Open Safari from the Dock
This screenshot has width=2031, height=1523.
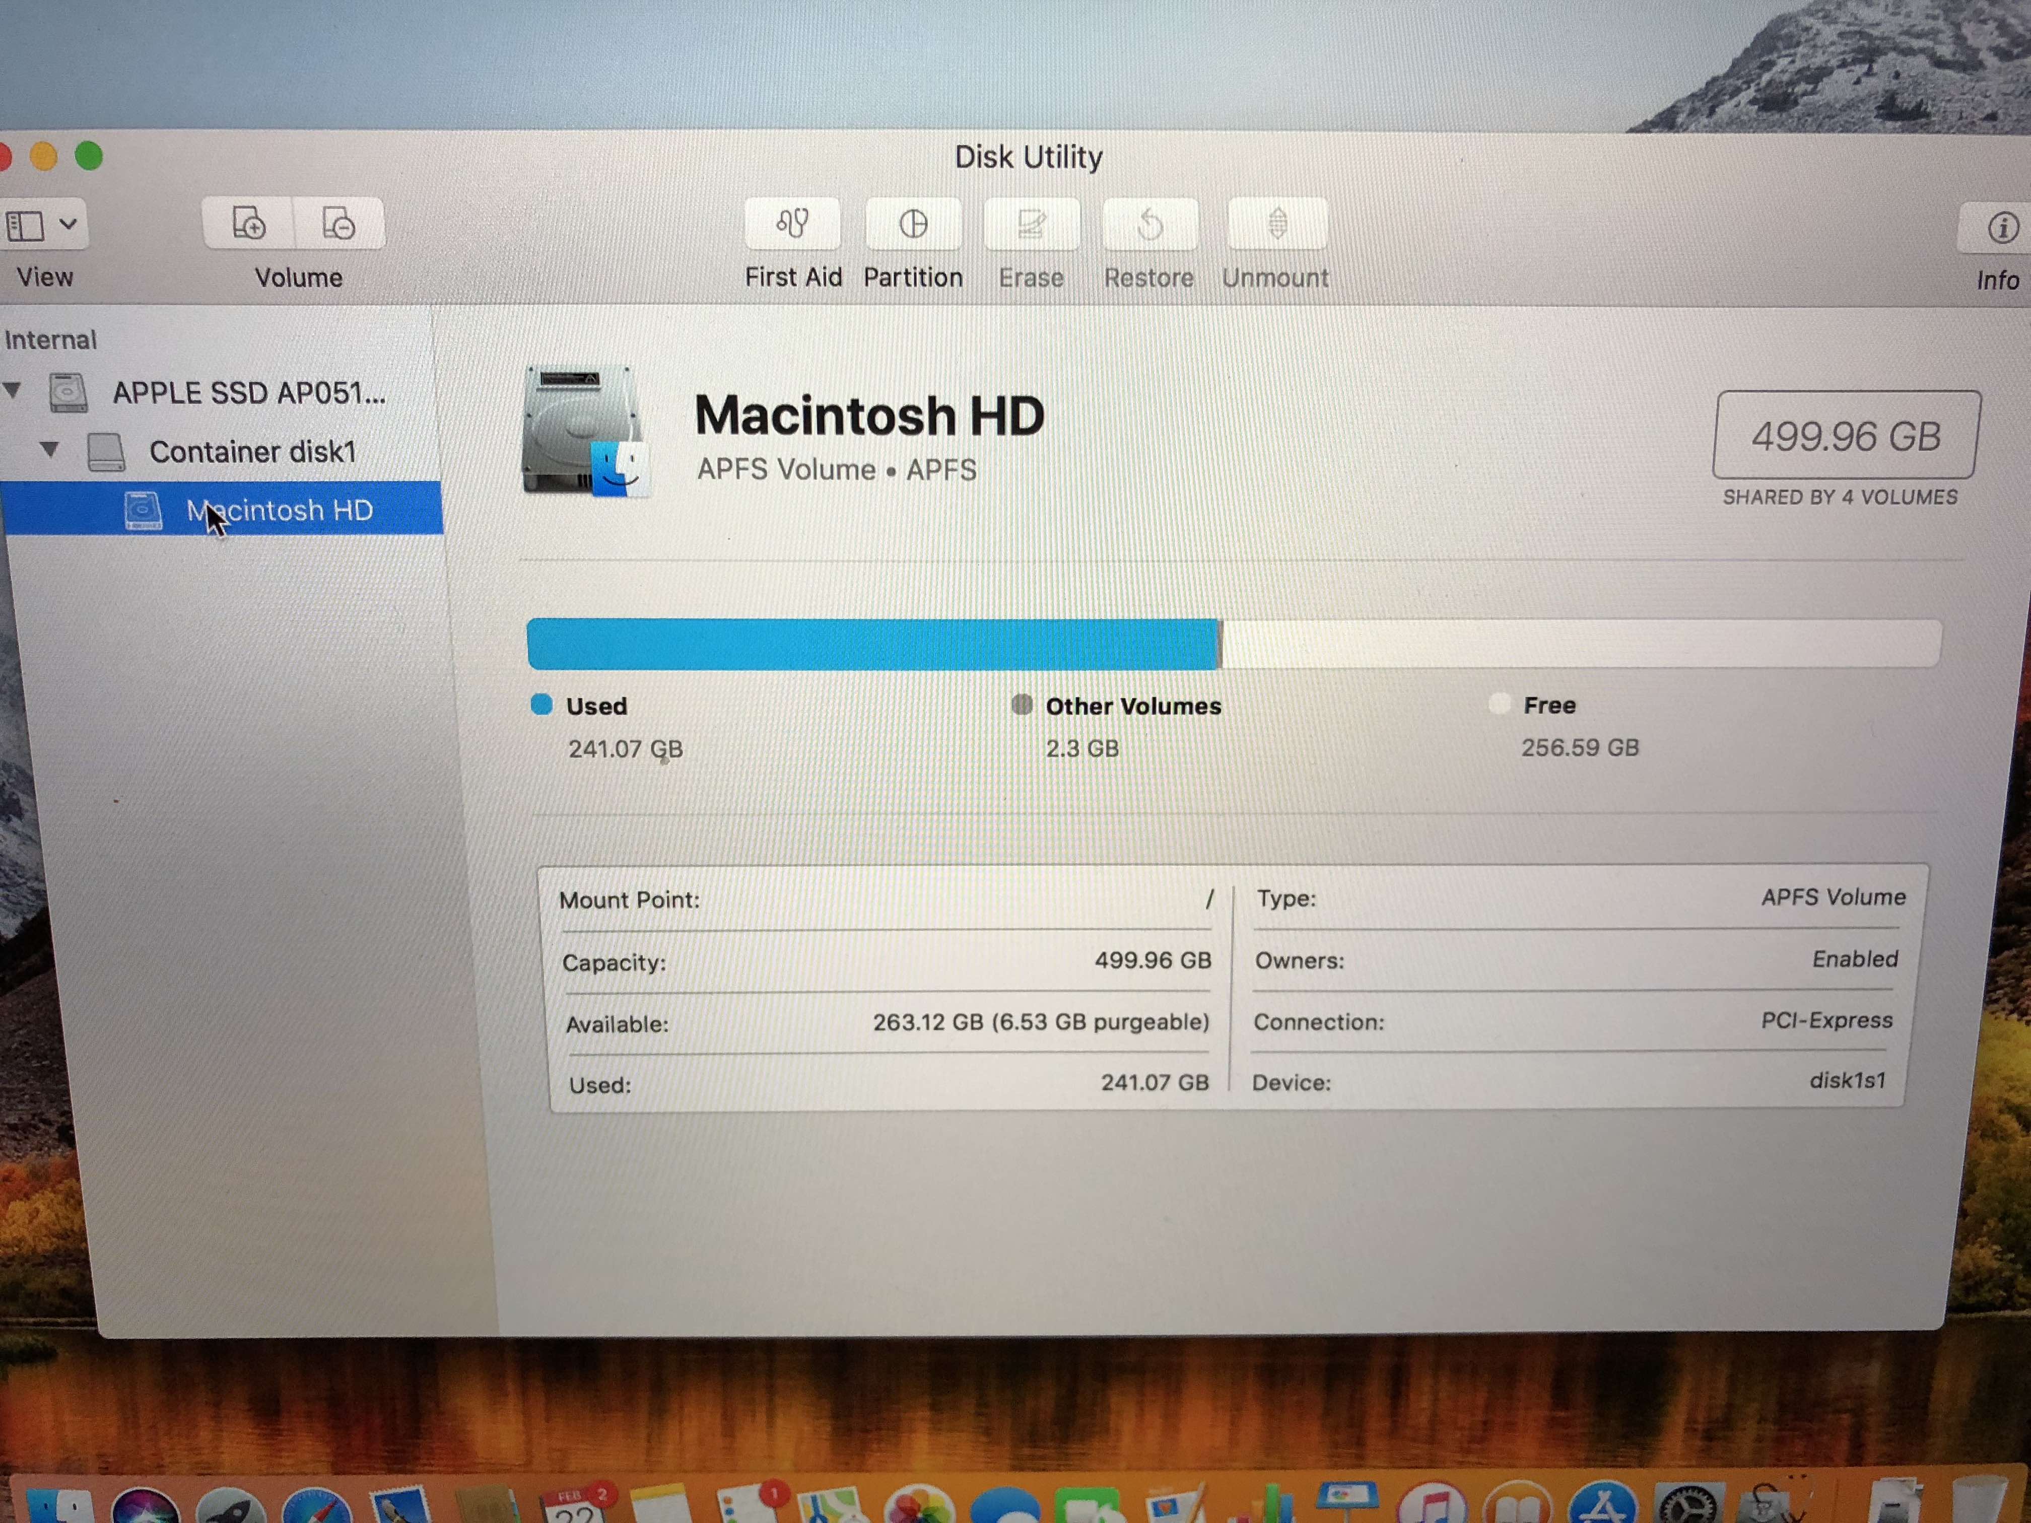[x=316, y=1505]
